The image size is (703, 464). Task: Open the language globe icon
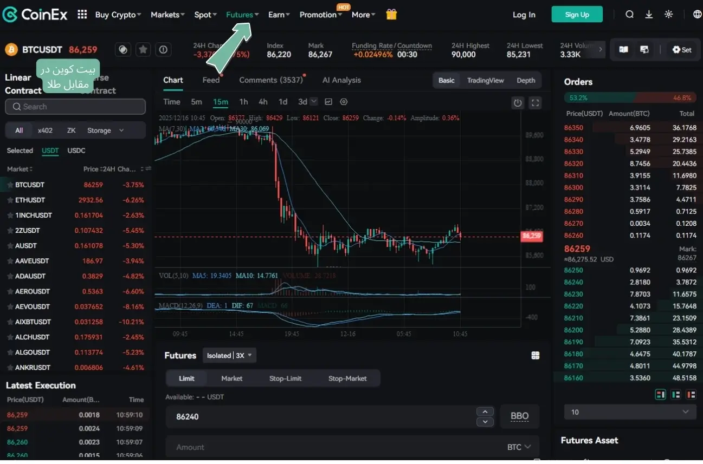click(x=698, y=15)
